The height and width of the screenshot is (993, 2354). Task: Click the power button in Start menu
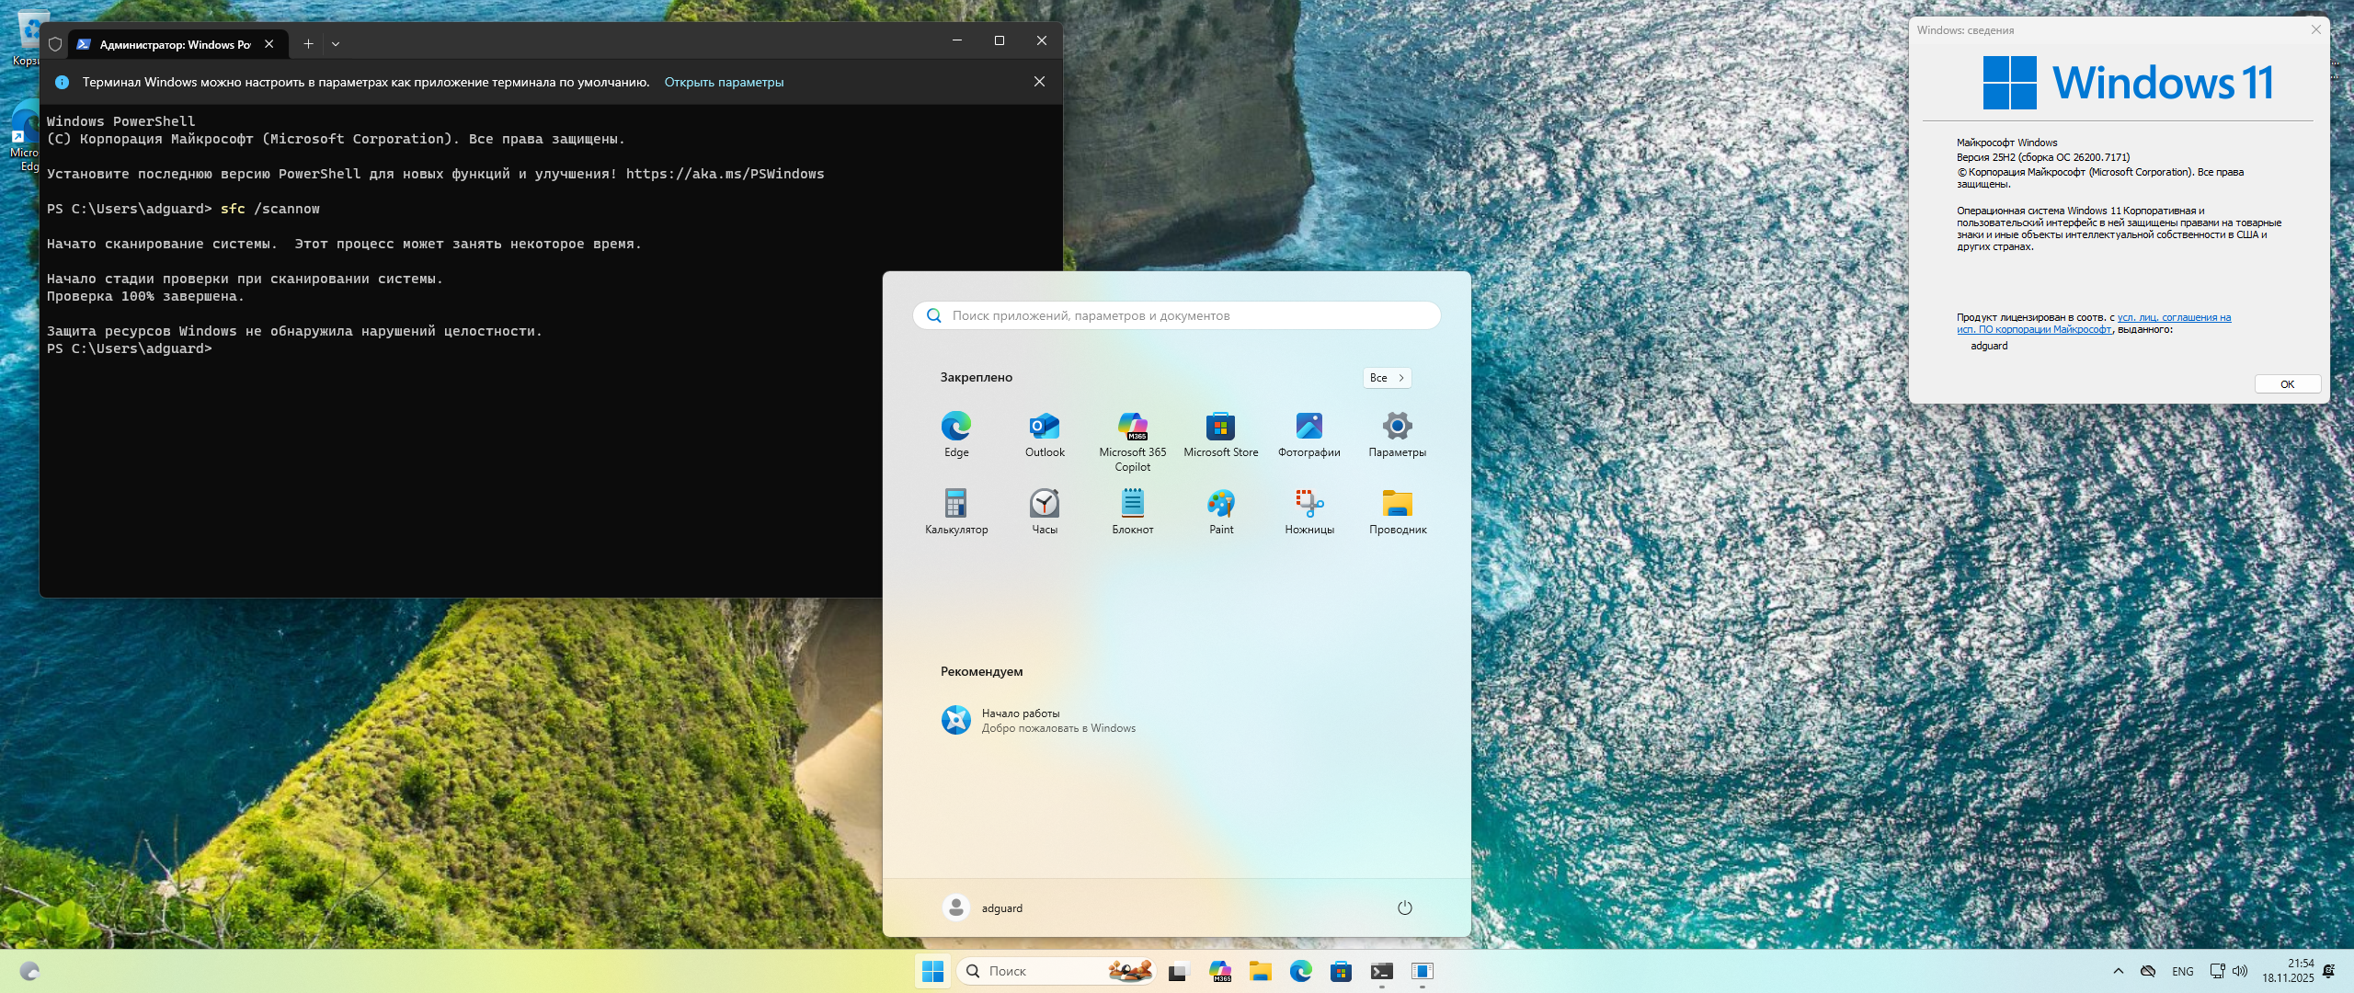pyautogui.click(x=1404, y=907)
